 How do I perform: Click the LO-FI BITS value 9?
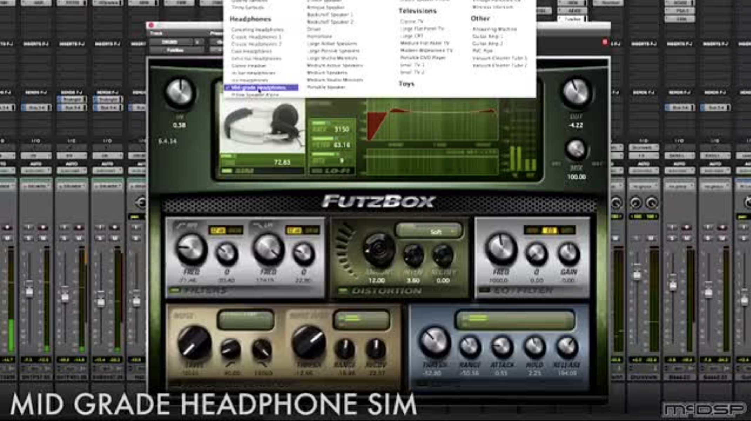[341, 161]
